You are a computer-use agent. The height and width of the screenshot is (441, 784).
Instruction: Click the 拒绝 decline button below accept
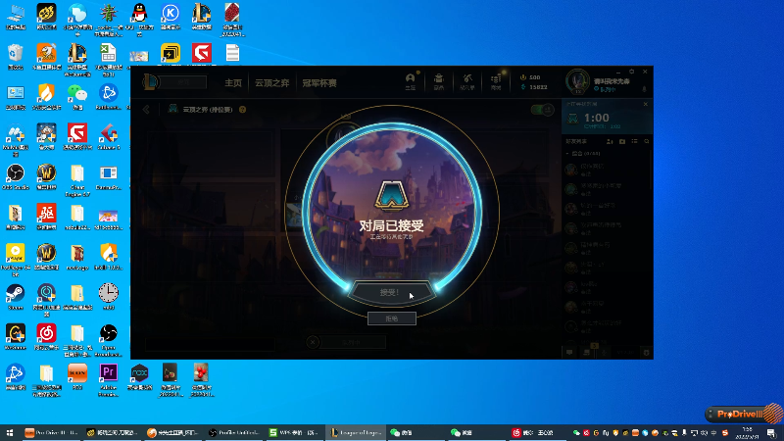pyautogui.click(x=391, y=318)
